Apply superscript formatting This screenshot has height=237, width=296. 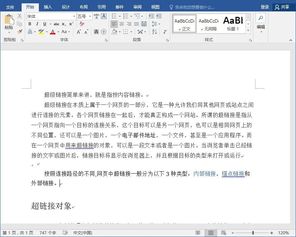point(71,24)
